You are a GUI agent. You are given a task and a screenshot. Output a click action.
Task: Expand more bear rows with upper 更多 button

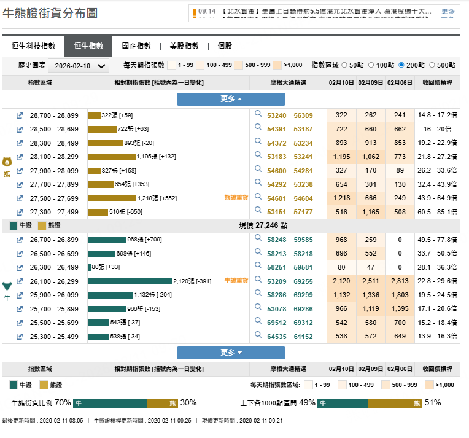[231, 99]
